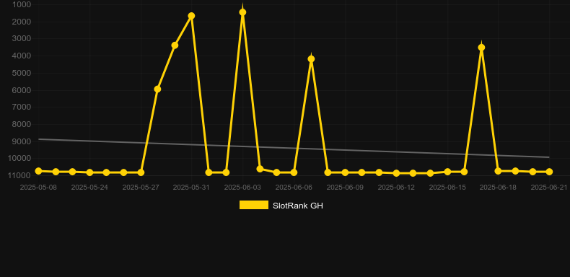Select the last spike point before 2025-06-18
Screen dimensions: 570x277
click(481, 48)
